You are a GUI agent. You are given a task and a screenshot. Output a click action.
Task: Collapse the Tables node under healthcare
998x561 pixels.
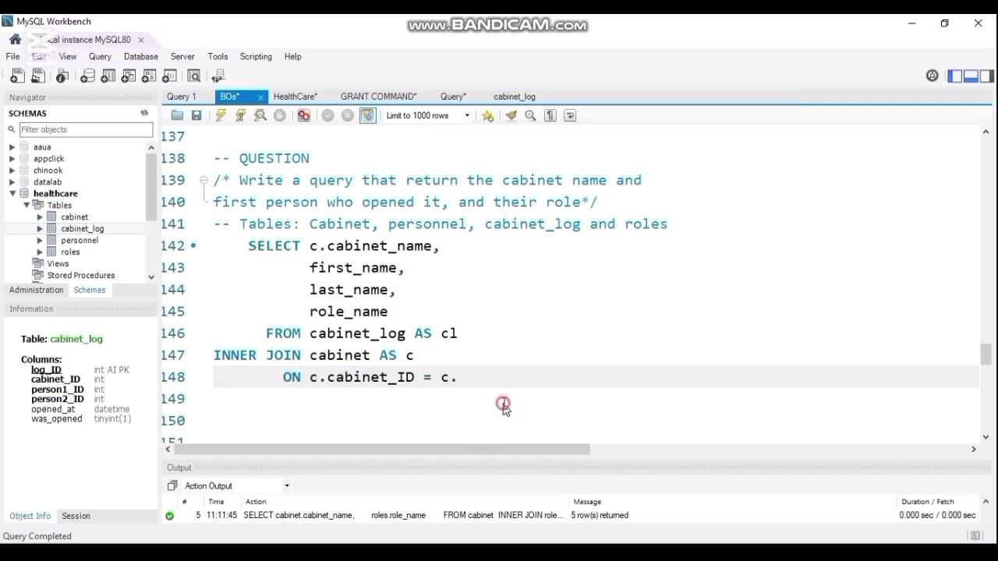click(x=26, y=205)
